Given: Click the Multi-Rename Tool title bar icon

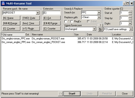Looking at the screenshot, I should (3, 3).
